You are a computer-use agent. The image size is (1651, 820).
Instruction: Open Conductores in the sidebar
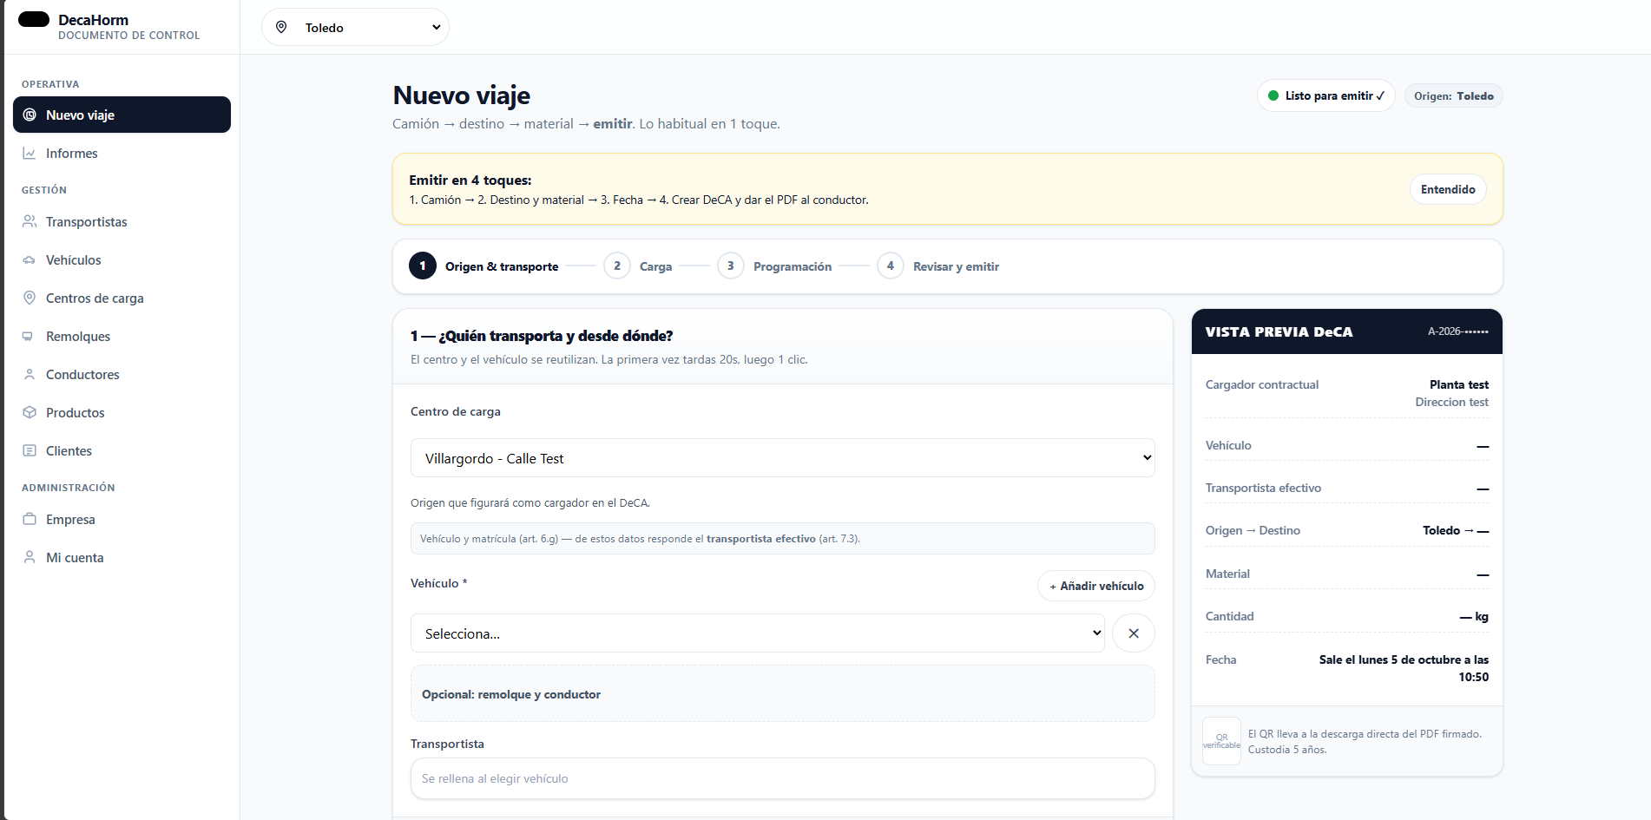pyautogui.click(x=122, y=374)
